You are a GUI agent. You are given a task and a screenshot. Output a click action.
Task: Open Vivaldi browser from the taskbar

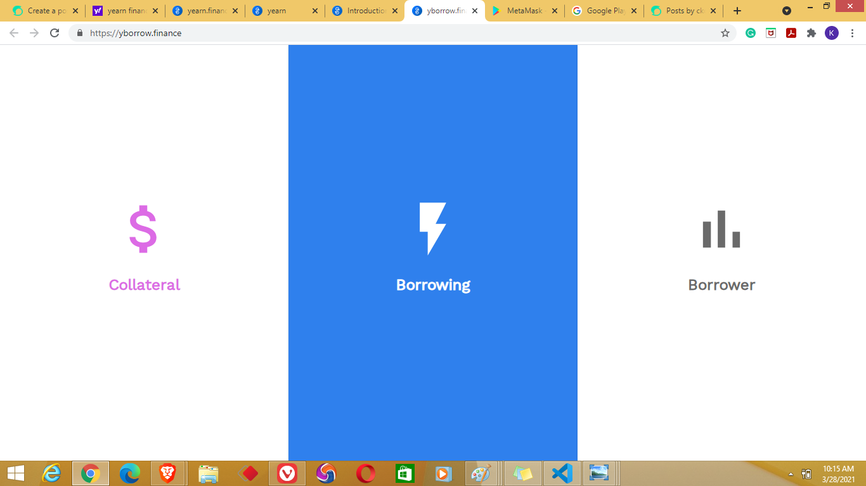click(x=287, y=473)
